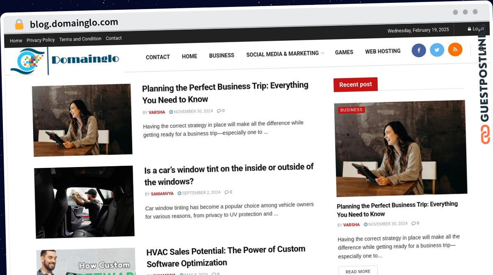Viewport: 493px width, 275px height.
Task: Click author Varsha in sidebar post
Action: click(352, 225)
